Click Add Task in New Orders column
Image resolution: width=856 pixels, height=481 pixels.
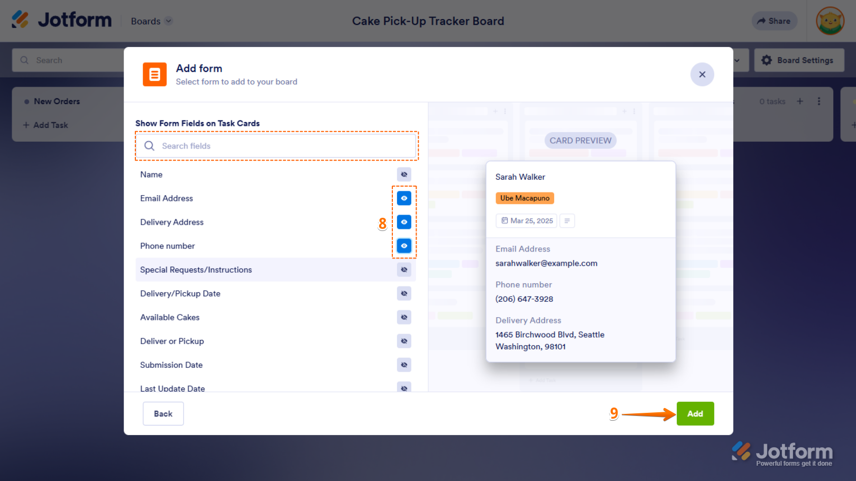[45, 125]
